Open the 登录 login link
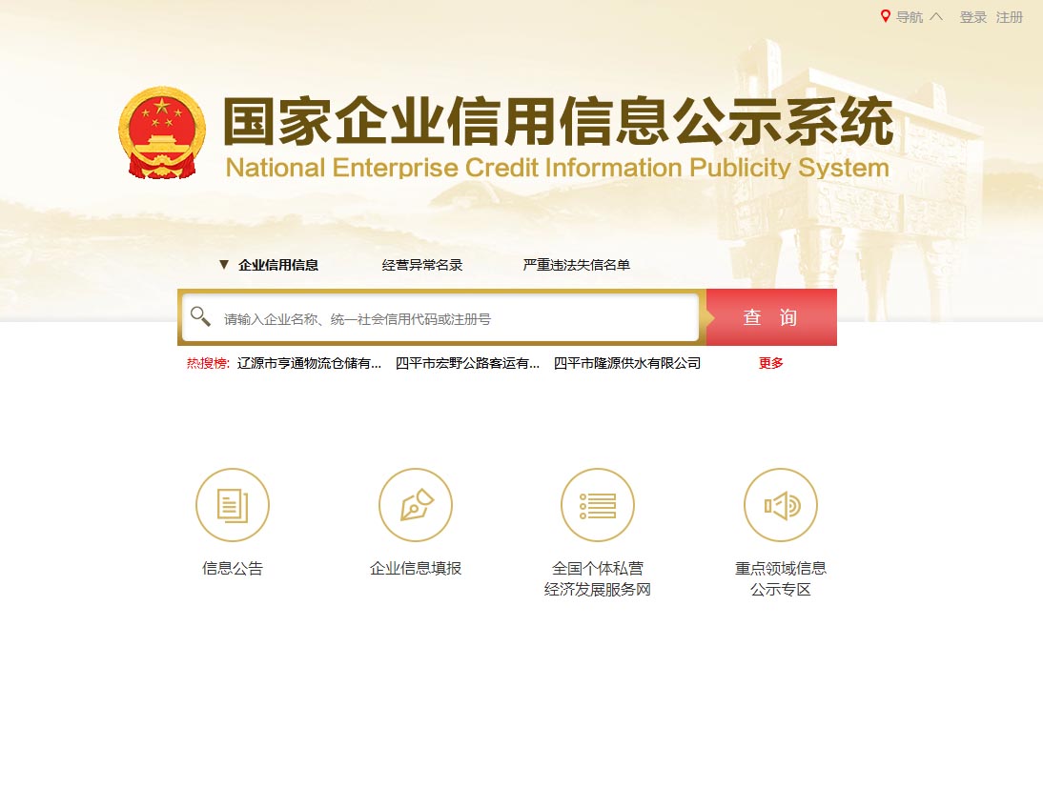1043x788 pixels. click(972, 17)
